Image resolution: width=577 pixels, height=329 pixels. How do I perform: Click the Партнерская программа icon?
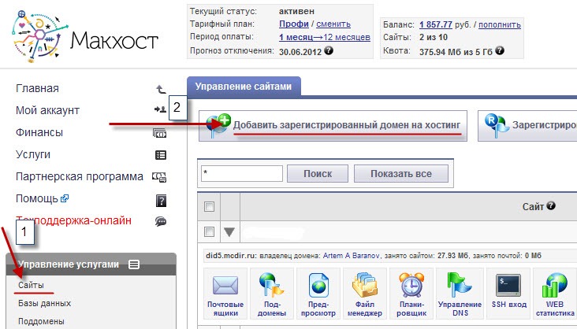159,177
